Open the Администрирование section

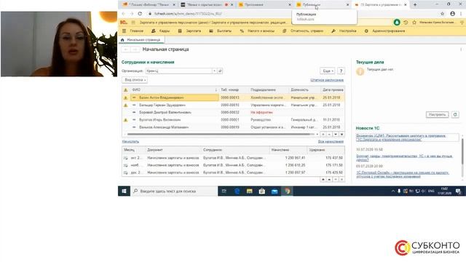point(384,31)
